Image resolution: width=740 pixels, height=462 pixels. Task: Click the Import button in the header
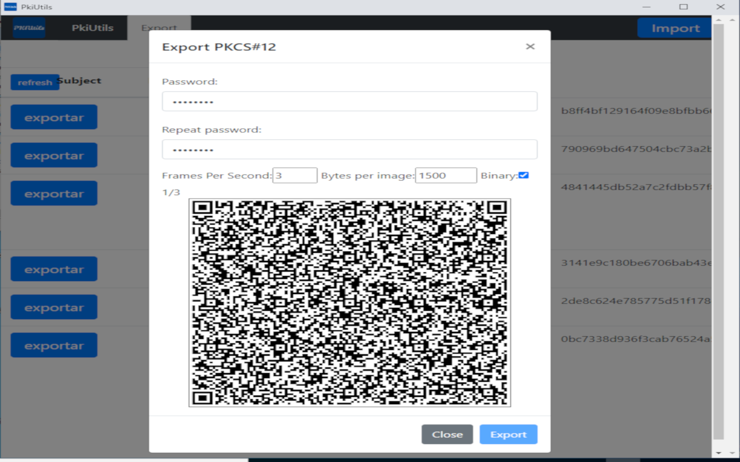pyautogui.click(x=675, y=28)
